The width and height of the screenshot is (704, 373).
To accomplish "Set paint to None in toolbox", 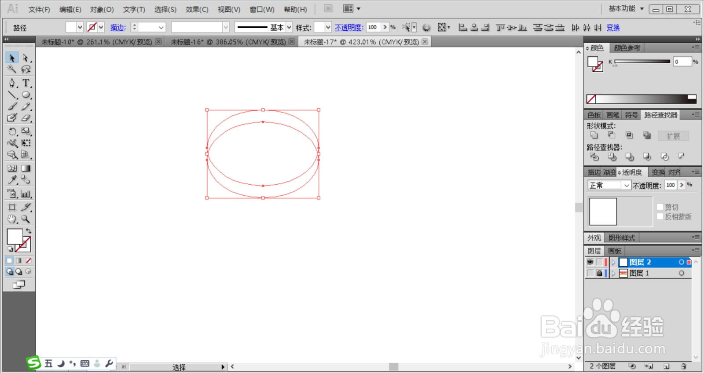I will tap(29, 260).
